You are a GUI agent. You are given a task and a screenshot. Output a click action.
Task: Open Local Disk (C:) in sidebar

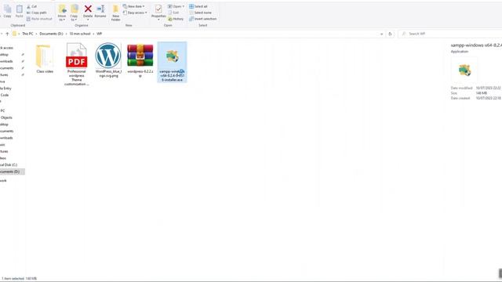pos(9,164)
